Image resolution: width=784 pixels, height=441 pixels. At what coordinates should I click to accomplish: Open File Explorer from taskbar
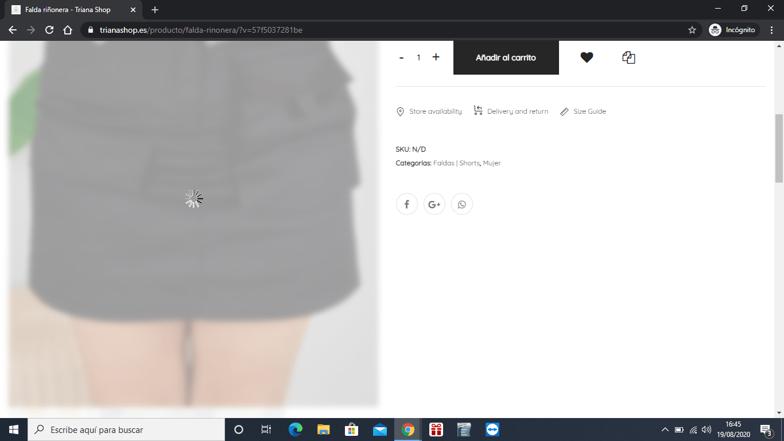tap(324, 430)
